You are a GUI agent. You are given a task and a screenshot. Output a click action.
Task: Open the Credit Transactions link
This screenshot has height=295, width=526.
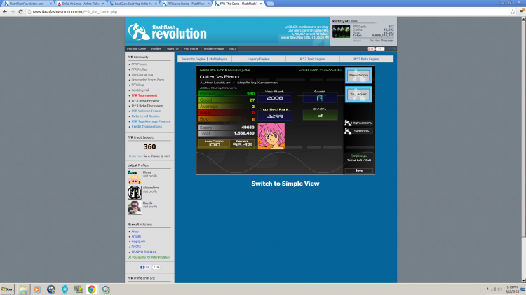click(147, 127)
